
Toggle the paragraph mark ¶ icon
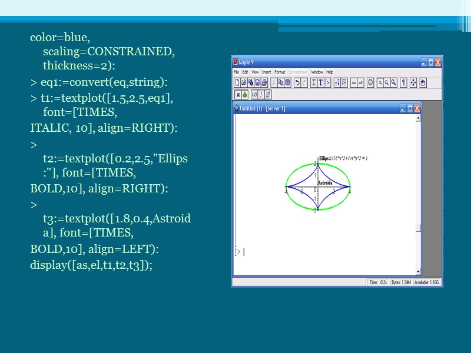403,82
